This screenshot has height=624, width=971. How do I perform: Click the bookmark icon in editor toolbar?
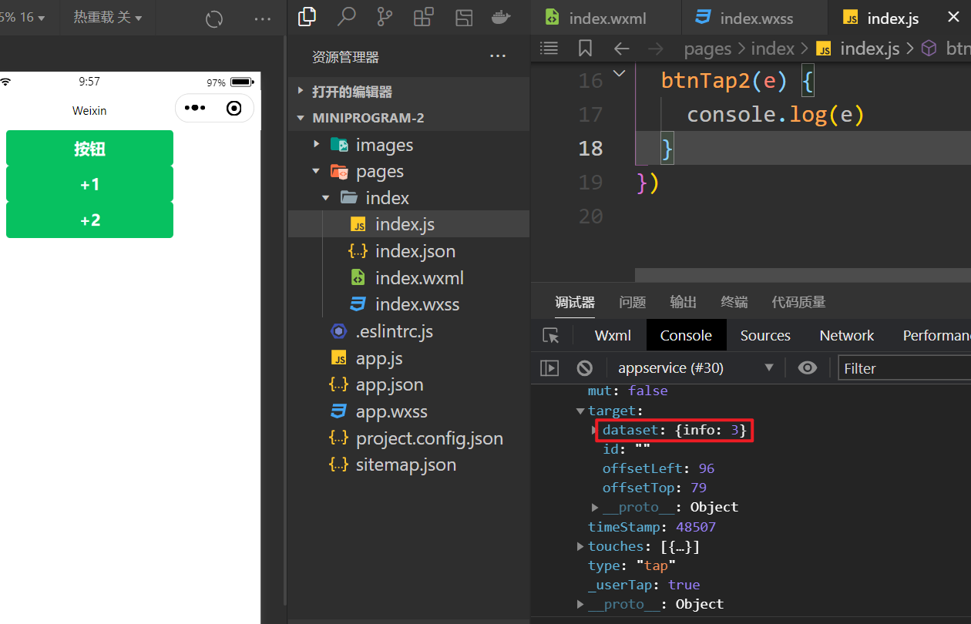586,49
